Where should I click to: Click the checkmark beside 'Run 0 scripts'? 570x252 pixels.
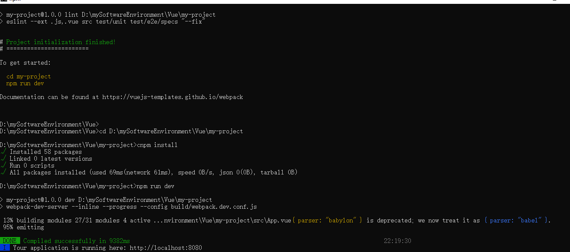pyautogui.click(x=3, y=165)
